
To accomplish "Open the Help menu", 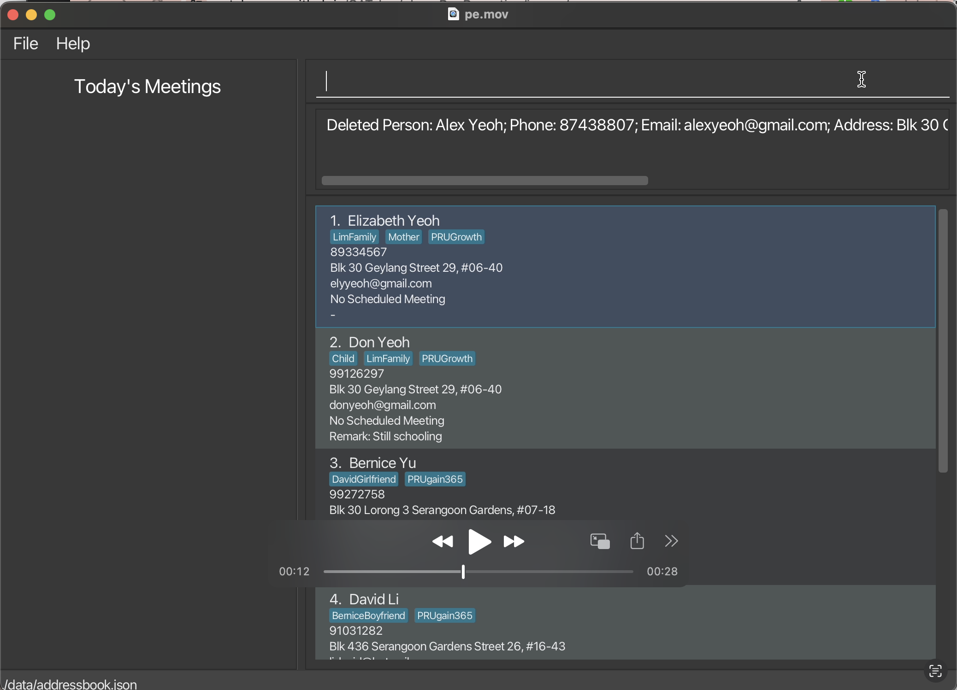I will 73,44.
